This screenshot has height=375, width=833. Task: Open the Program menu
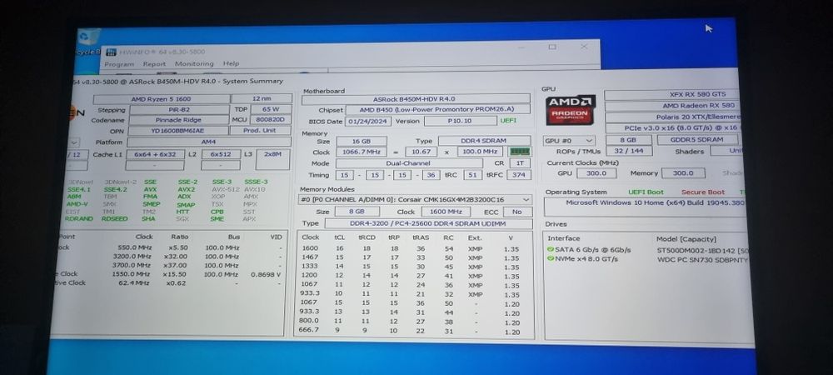(x=119, y=63)
